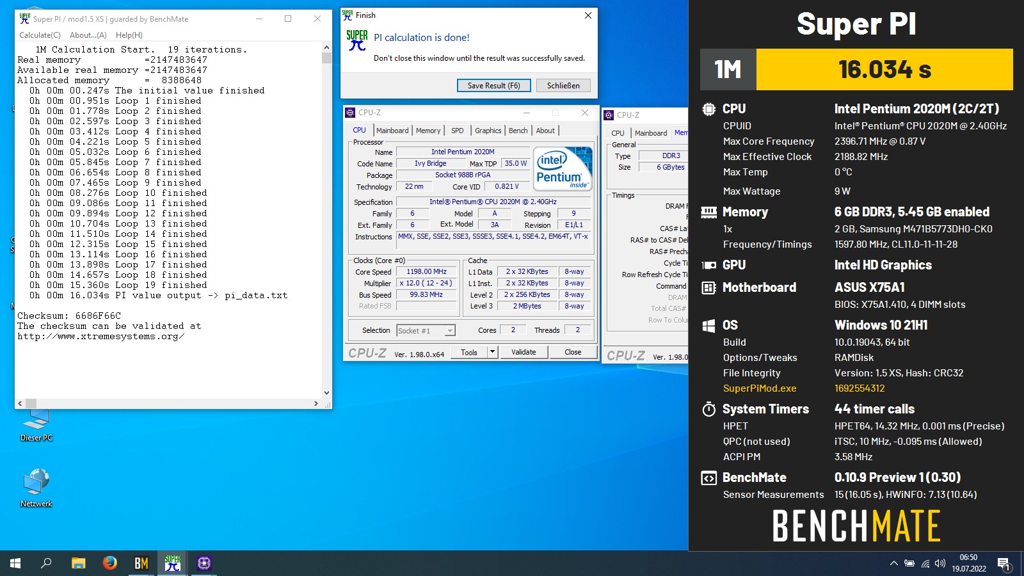The height and width of the screenshot is (576, 1024).
Task: Switch to CPU-Z taskbar icon
Action: coord(204,563)
